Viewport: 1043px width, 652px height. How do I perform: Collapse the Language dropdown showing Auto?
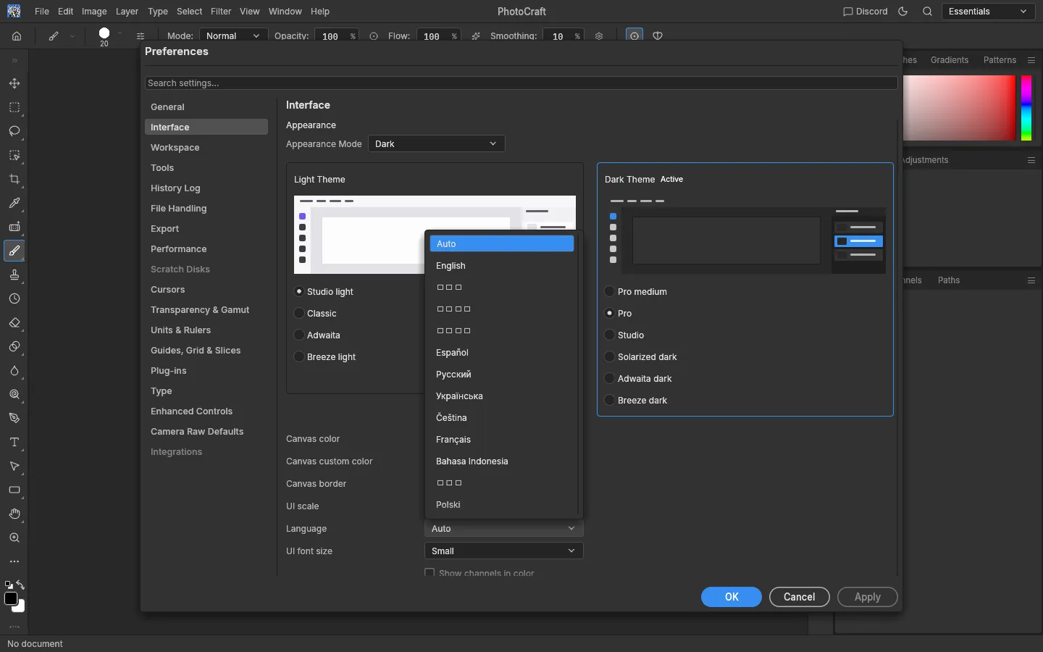point(503,528)
